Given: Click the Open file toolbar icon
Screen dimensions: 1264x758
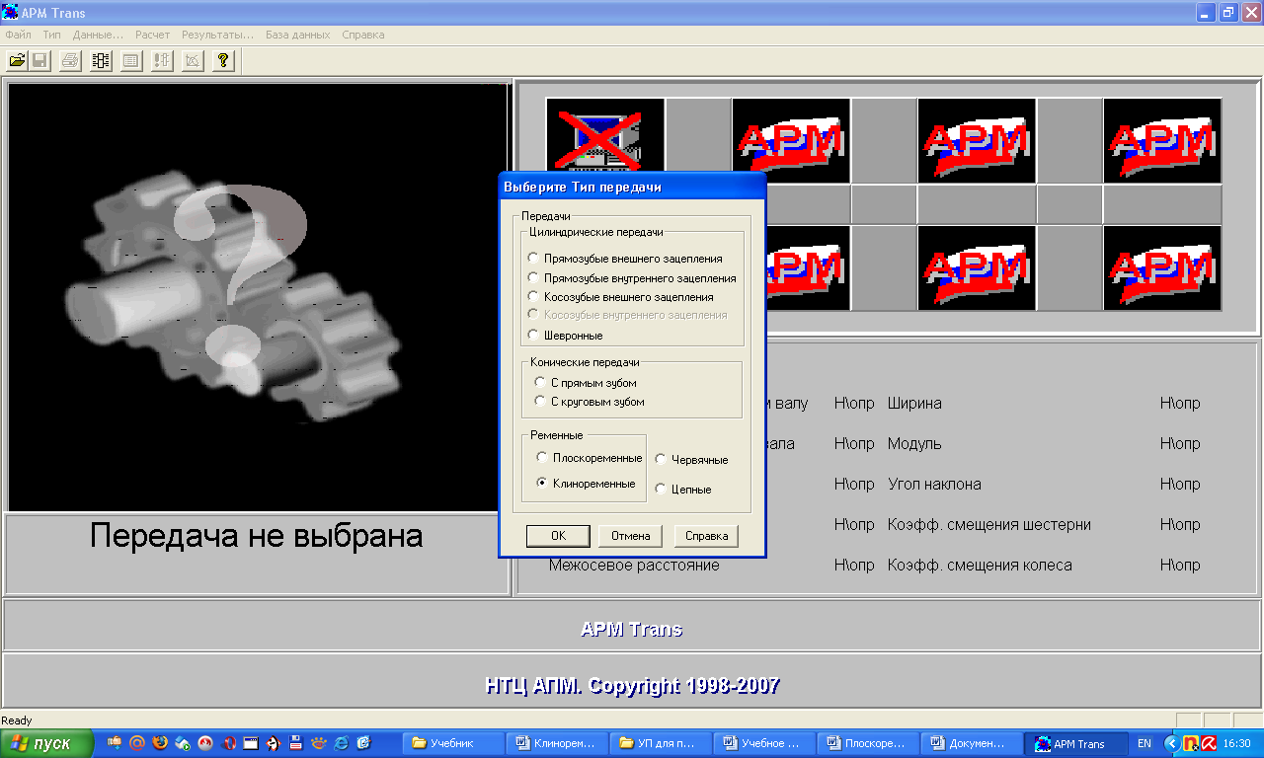Looking at the screenshot, I should click(x=17, y=61).
